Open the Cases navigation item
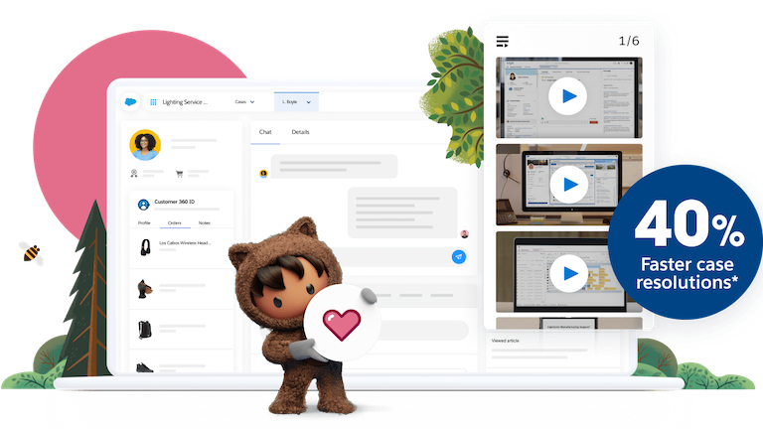Viewport: 763px width, 429px height. coord(240,102)
